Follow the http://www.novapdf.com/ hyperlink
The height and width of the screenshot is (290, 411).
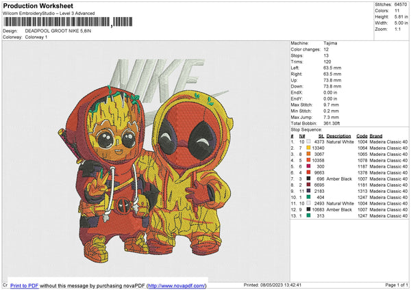pyautogui.click(x=177, y=285)
